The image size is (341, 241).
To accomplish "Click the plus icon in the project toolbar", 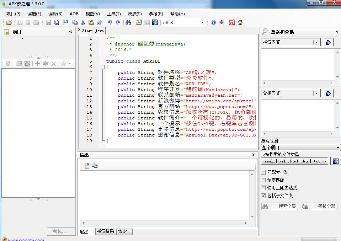I will pos(37,64).
